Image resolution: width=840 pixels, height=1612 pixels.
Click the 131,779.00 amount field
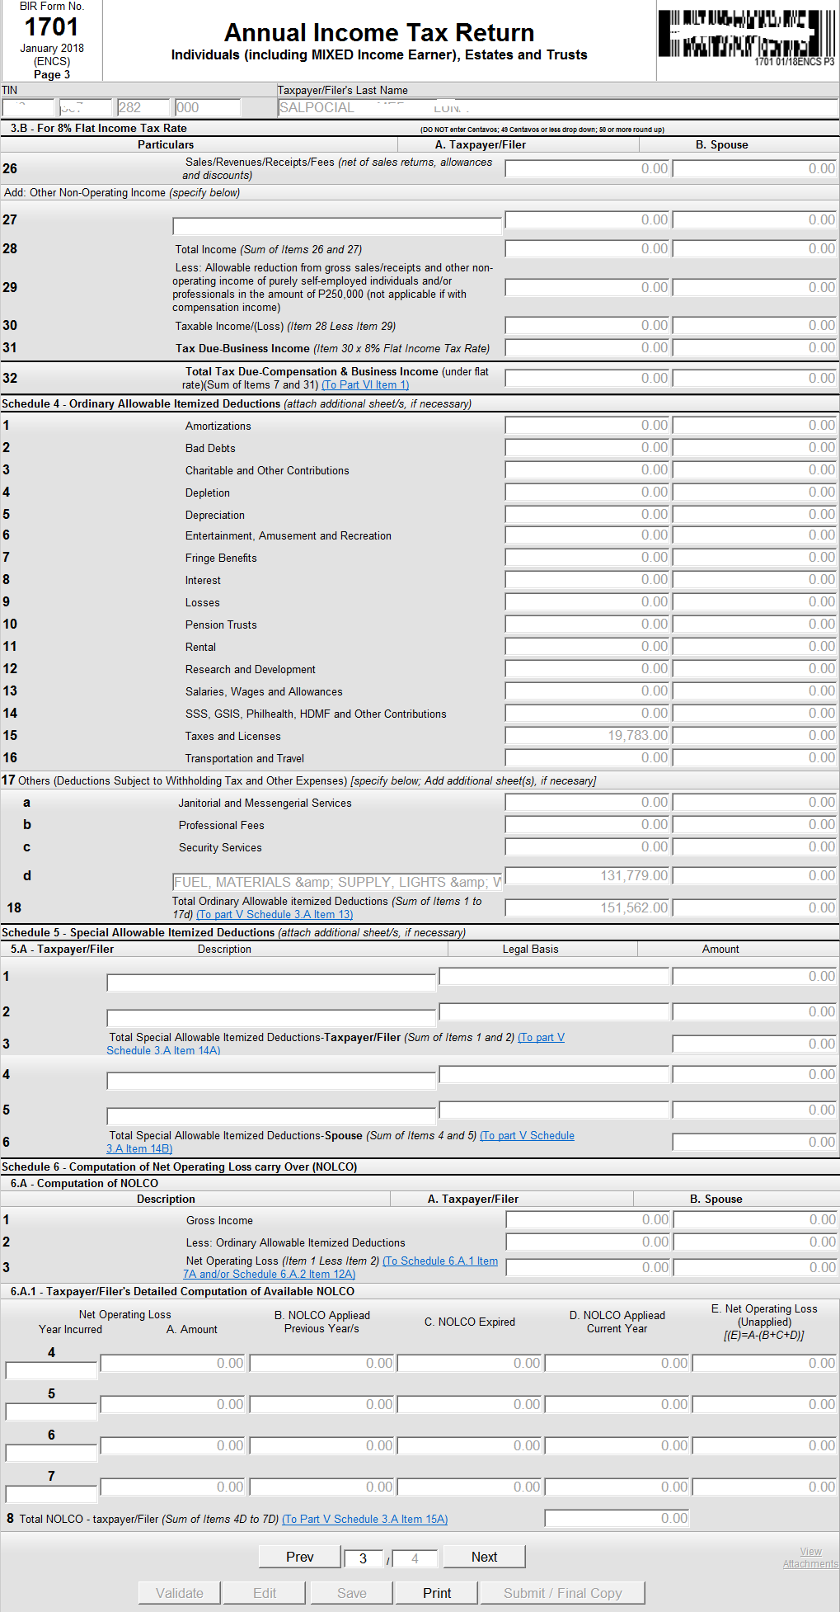[588, 876]
